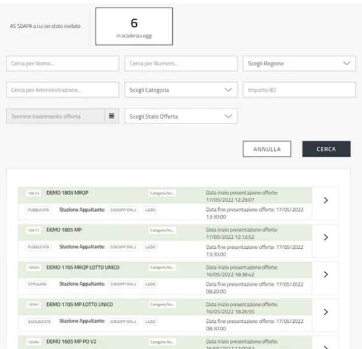Expand the Scegli Regione dropdown
Viewport: 362px width, 349px height.
click(299, 64)
